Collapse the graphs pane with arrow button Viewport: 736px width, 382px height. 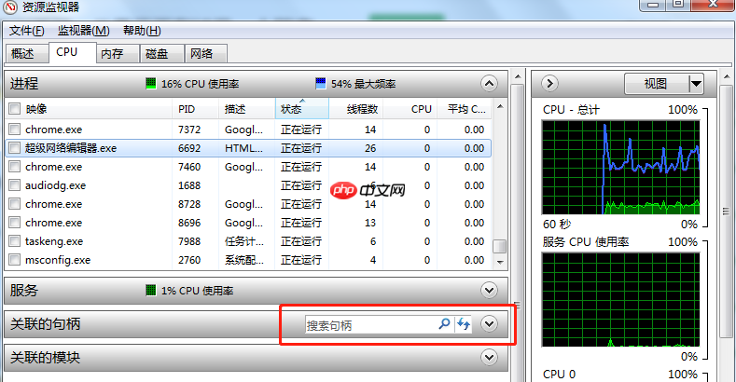tap(549, 84)
